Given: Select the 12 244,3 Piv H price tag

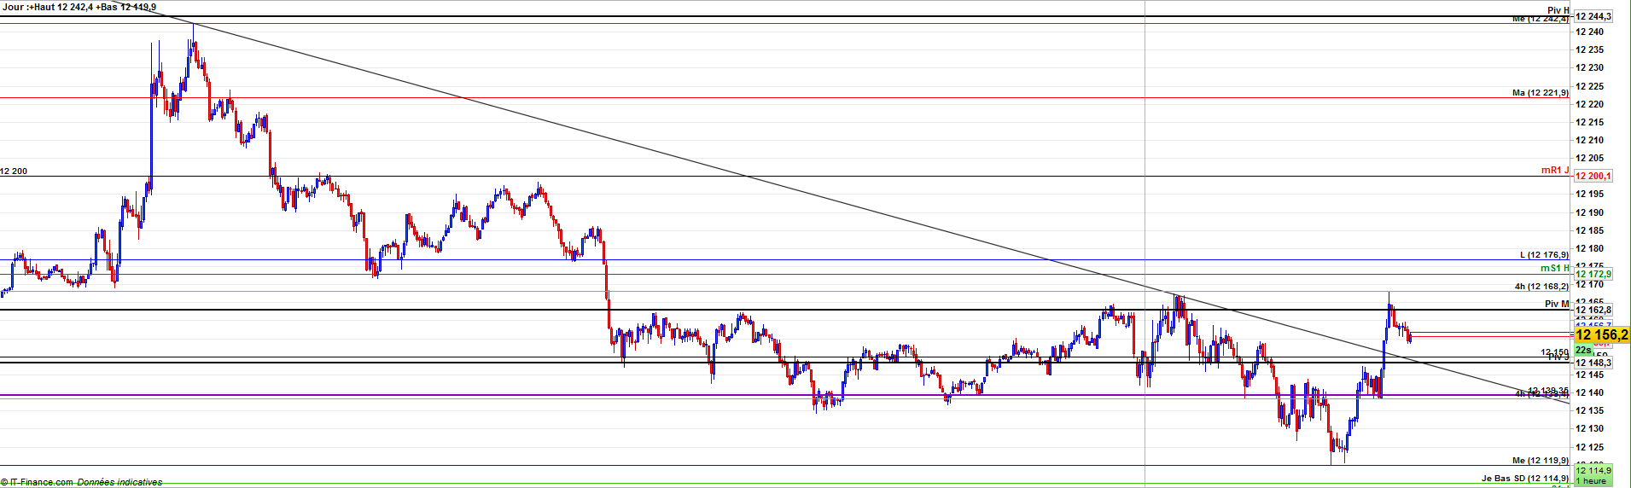Looking at the screenshot, I should 1593,16.
